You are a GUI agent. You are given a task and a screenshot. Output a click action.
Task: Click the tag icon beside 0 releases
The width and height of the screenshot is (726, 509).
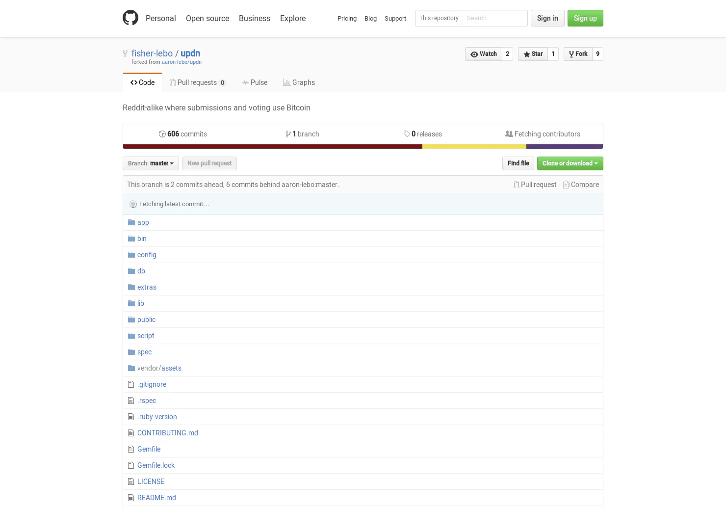click(x=407, y=134)
